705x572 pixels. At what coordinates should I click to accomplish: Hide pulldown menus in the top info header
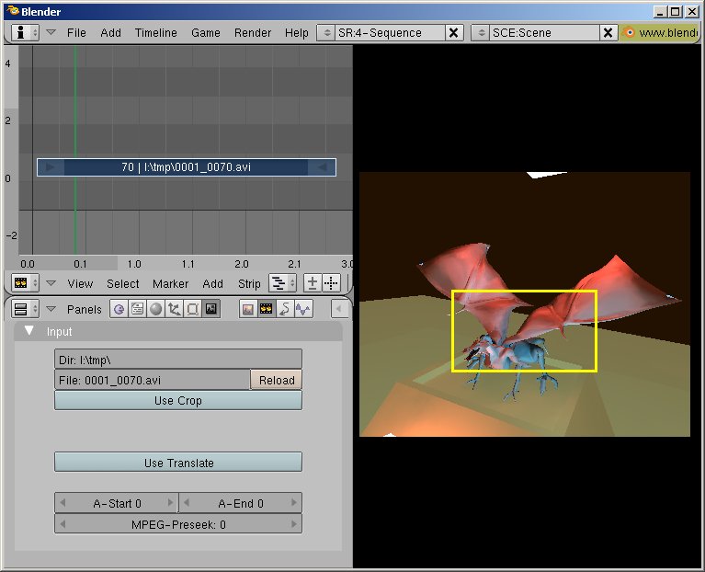tap(51, 33)
